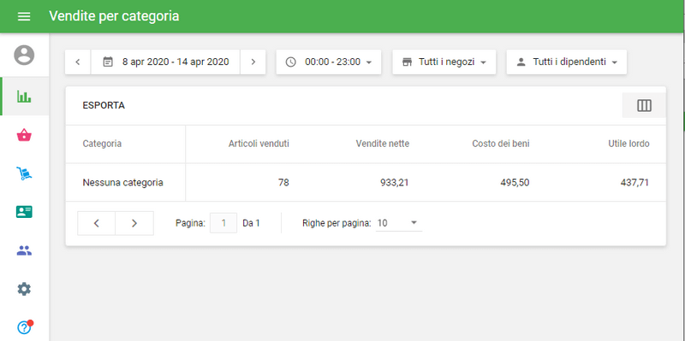Image resolution: width=685 pixels, height=341 pixels.
Task: Expand the 00:00 - 23:00 time filter
Action: click(x=329, y=62)
